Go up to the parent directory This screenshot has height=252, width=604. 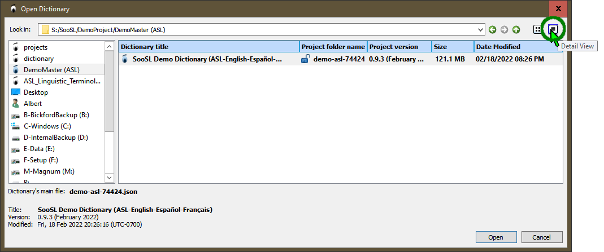pyautogui.click(x=516, y=29)
